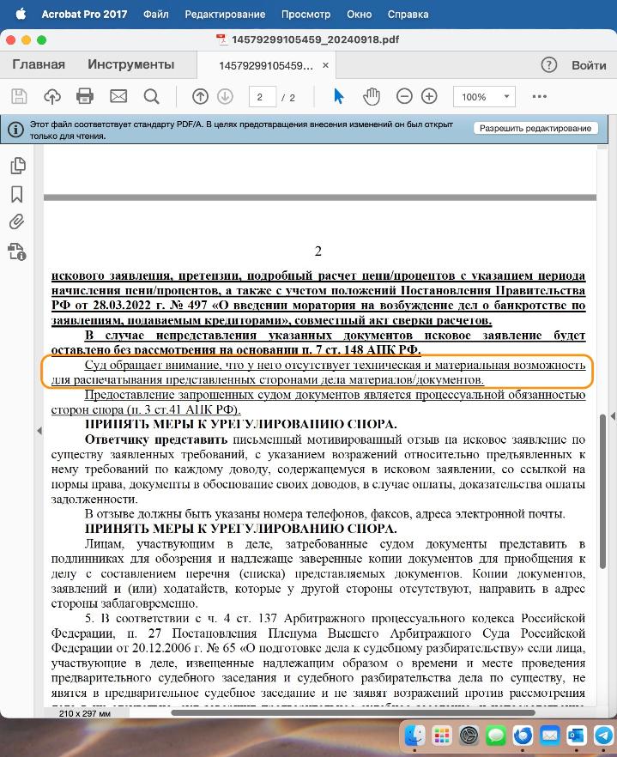Viewport: 617px width, 757px height.
Task: Print the document using printer icon
Action: 85,96
